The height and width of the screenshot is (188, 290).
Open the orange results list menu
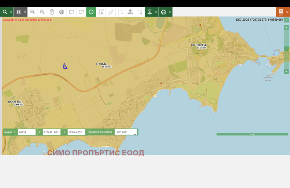tap(281, 12)
